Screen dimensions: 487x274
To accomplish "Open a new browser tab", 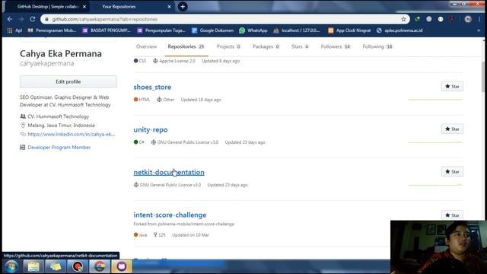I will click(183, 7).
